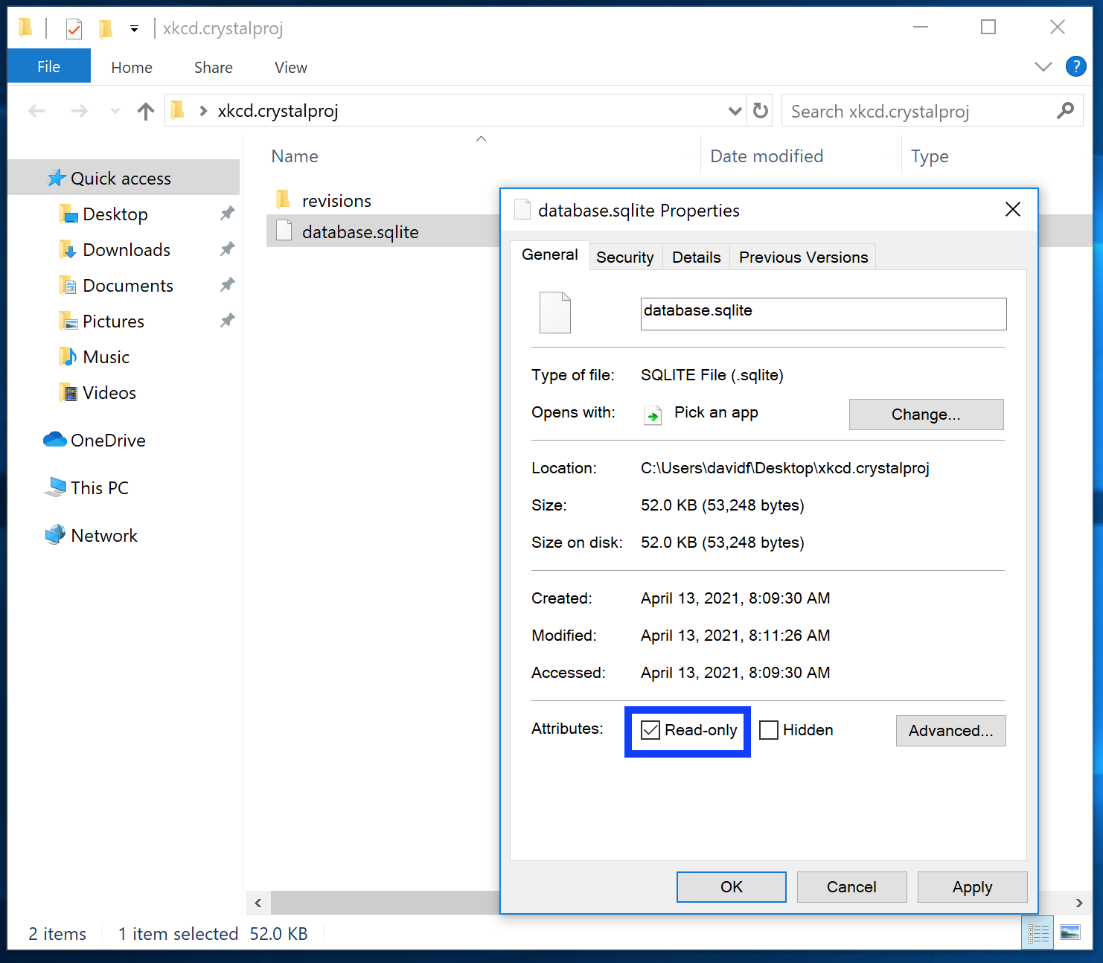
Task: Click Apply in Properties dialog
Action: (973, 887)
